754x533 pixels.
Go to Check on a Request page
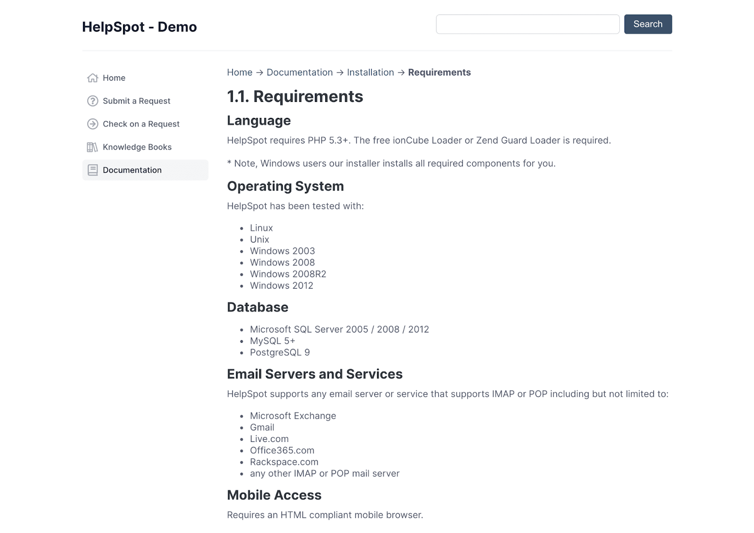(141, 124)
